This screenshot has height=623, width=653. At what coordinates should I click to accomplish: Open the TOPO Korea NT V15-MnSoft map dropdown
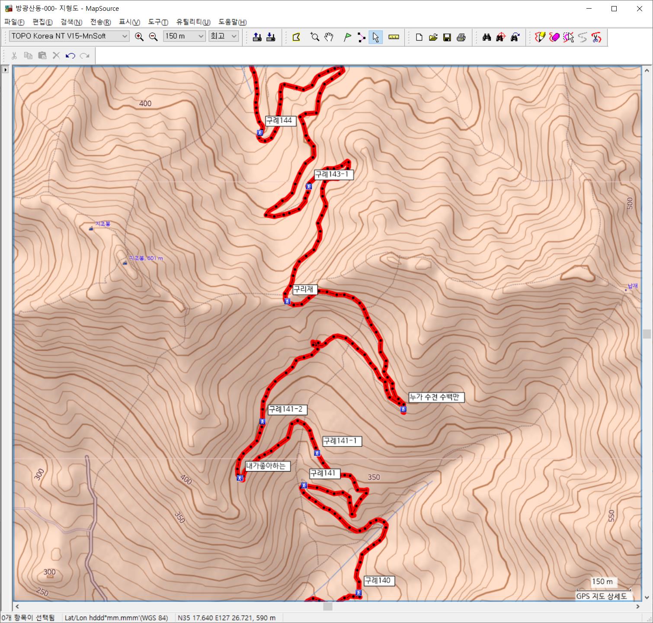click(x=69, y=36)
